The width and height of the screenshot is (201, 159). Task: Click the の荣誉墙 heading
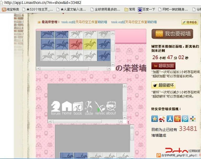(131, 68)
